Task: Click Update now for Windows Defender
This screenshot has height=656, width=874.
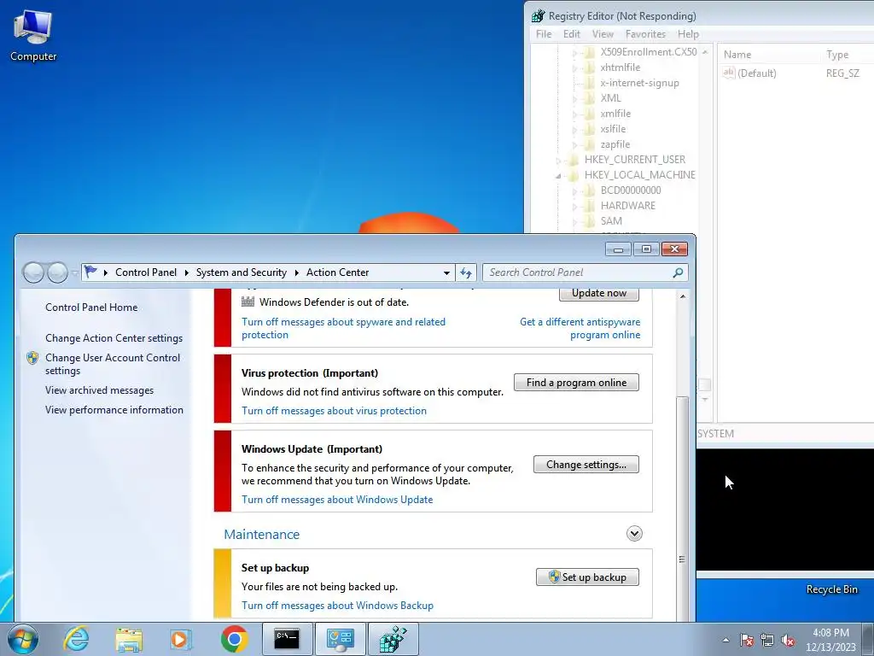Action: tap(599, 294)
